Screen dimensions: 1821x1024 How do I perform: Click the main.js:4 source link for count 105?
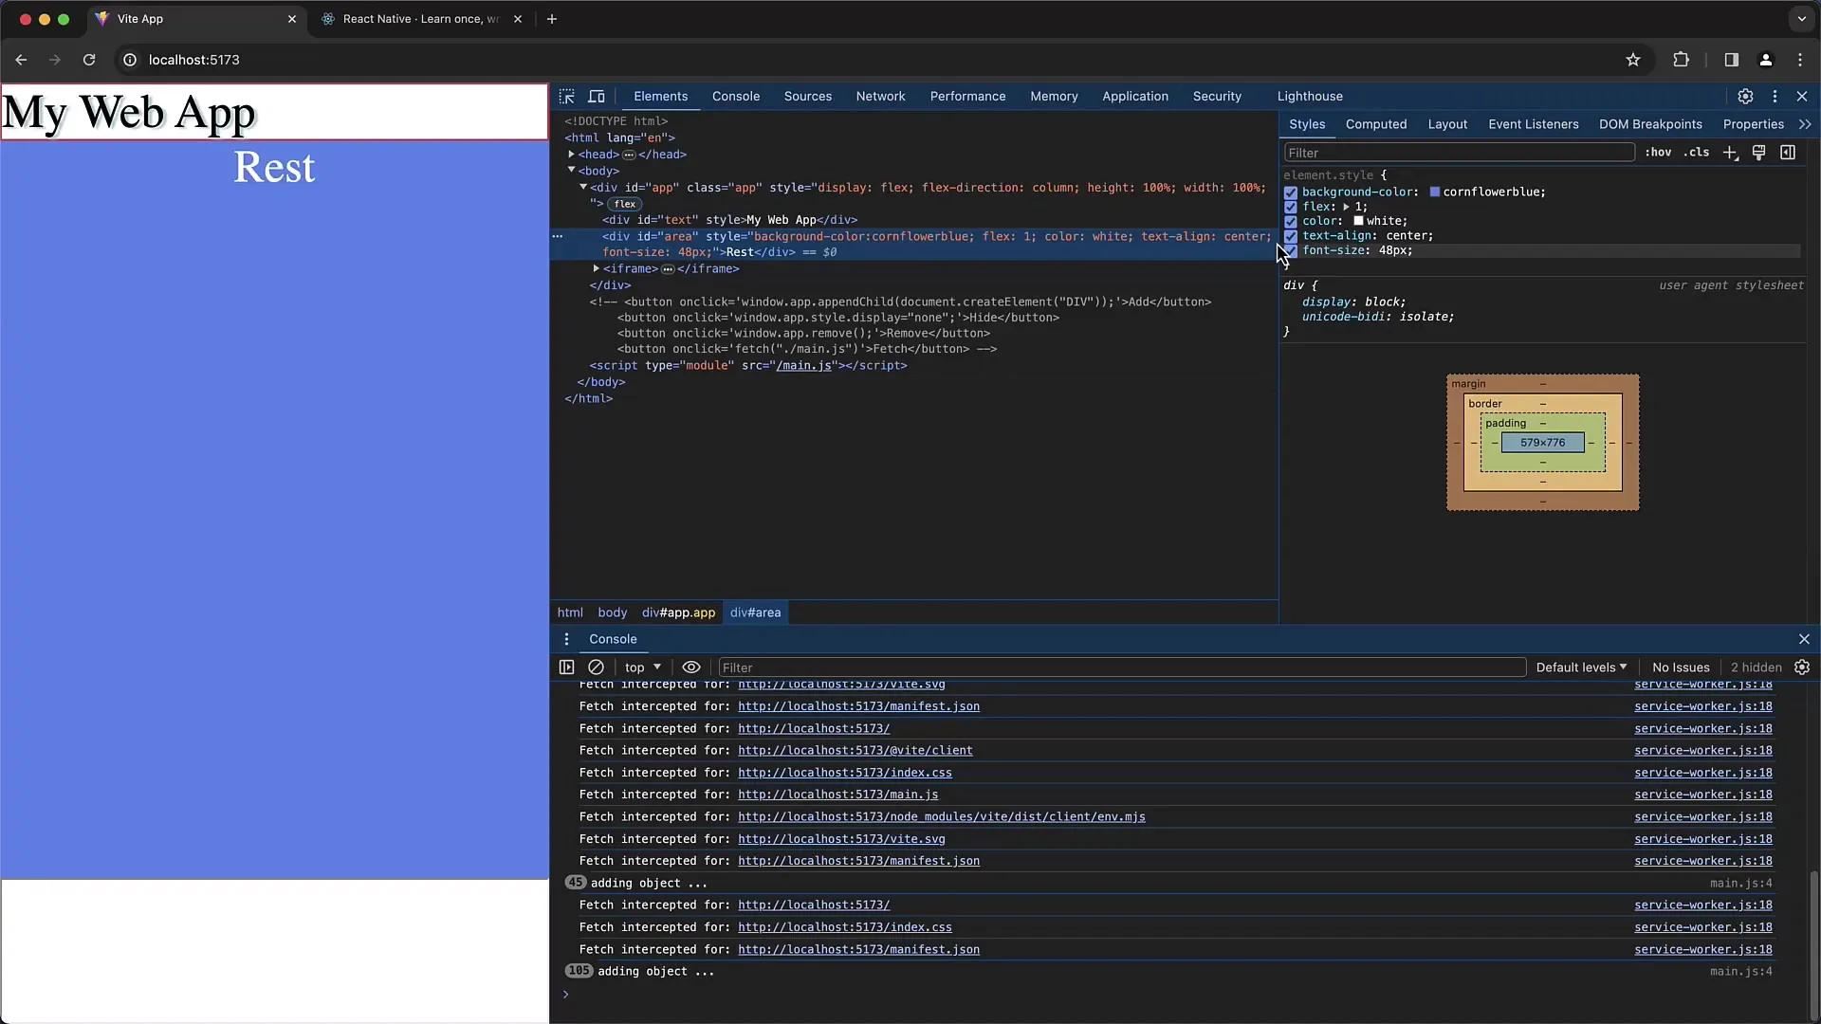[x=1741, y=972]
